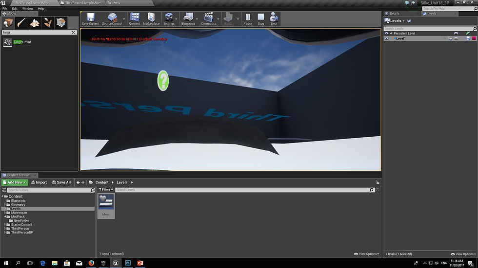Screen dimensions: 478x268
Task: Click the Eject from player icon
Action: [x=274, y=19]
